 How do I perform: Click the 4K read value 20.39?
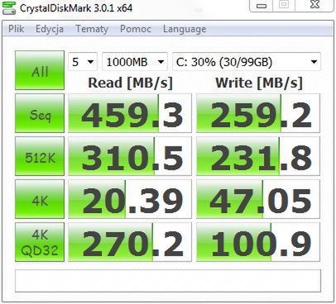pyautogui.click(x=130, y=199)
